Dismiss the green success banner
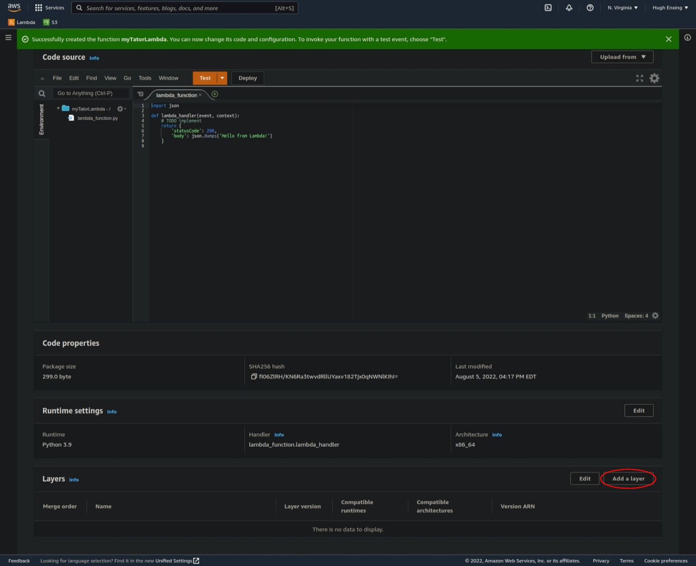The width and height of the screenshot is (696, 566). (668, 39)
